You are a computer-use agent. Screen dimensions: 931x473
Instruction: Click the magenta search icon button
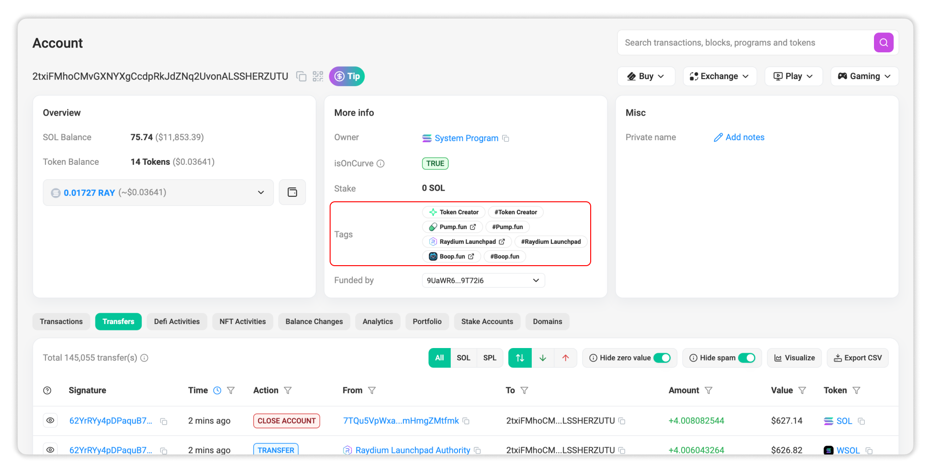coord(883,43)
